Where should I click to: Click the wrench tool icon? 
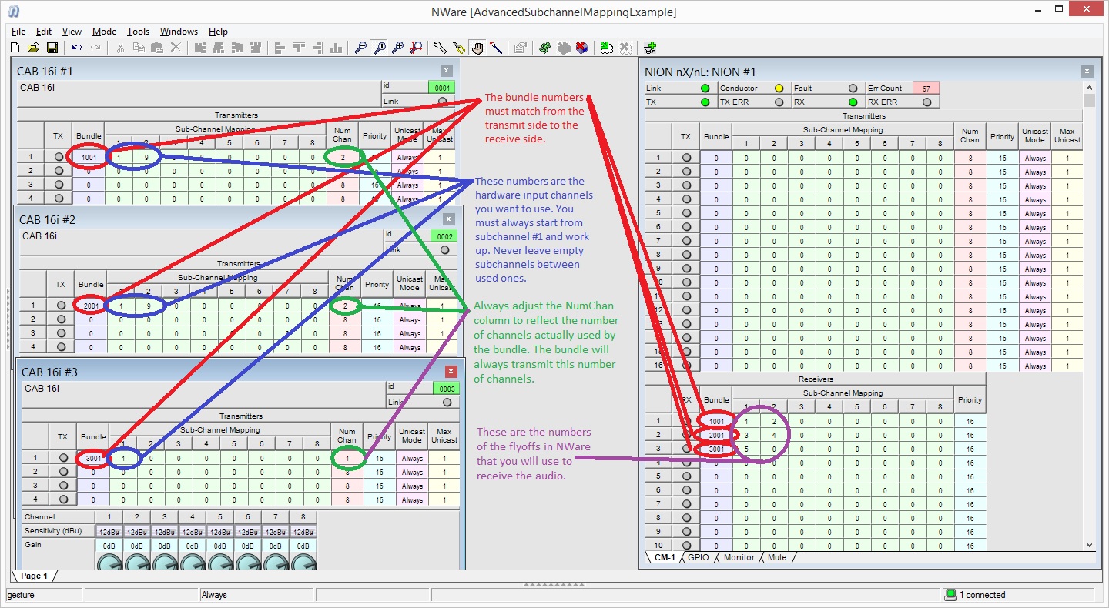click(440, 48)
